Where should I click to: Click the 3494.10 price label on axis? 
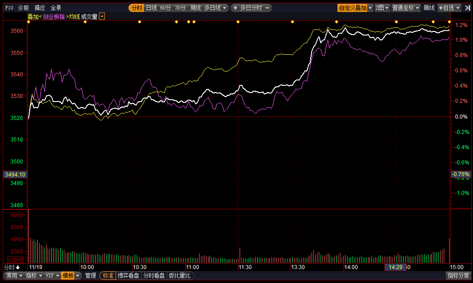coord(15,174)
